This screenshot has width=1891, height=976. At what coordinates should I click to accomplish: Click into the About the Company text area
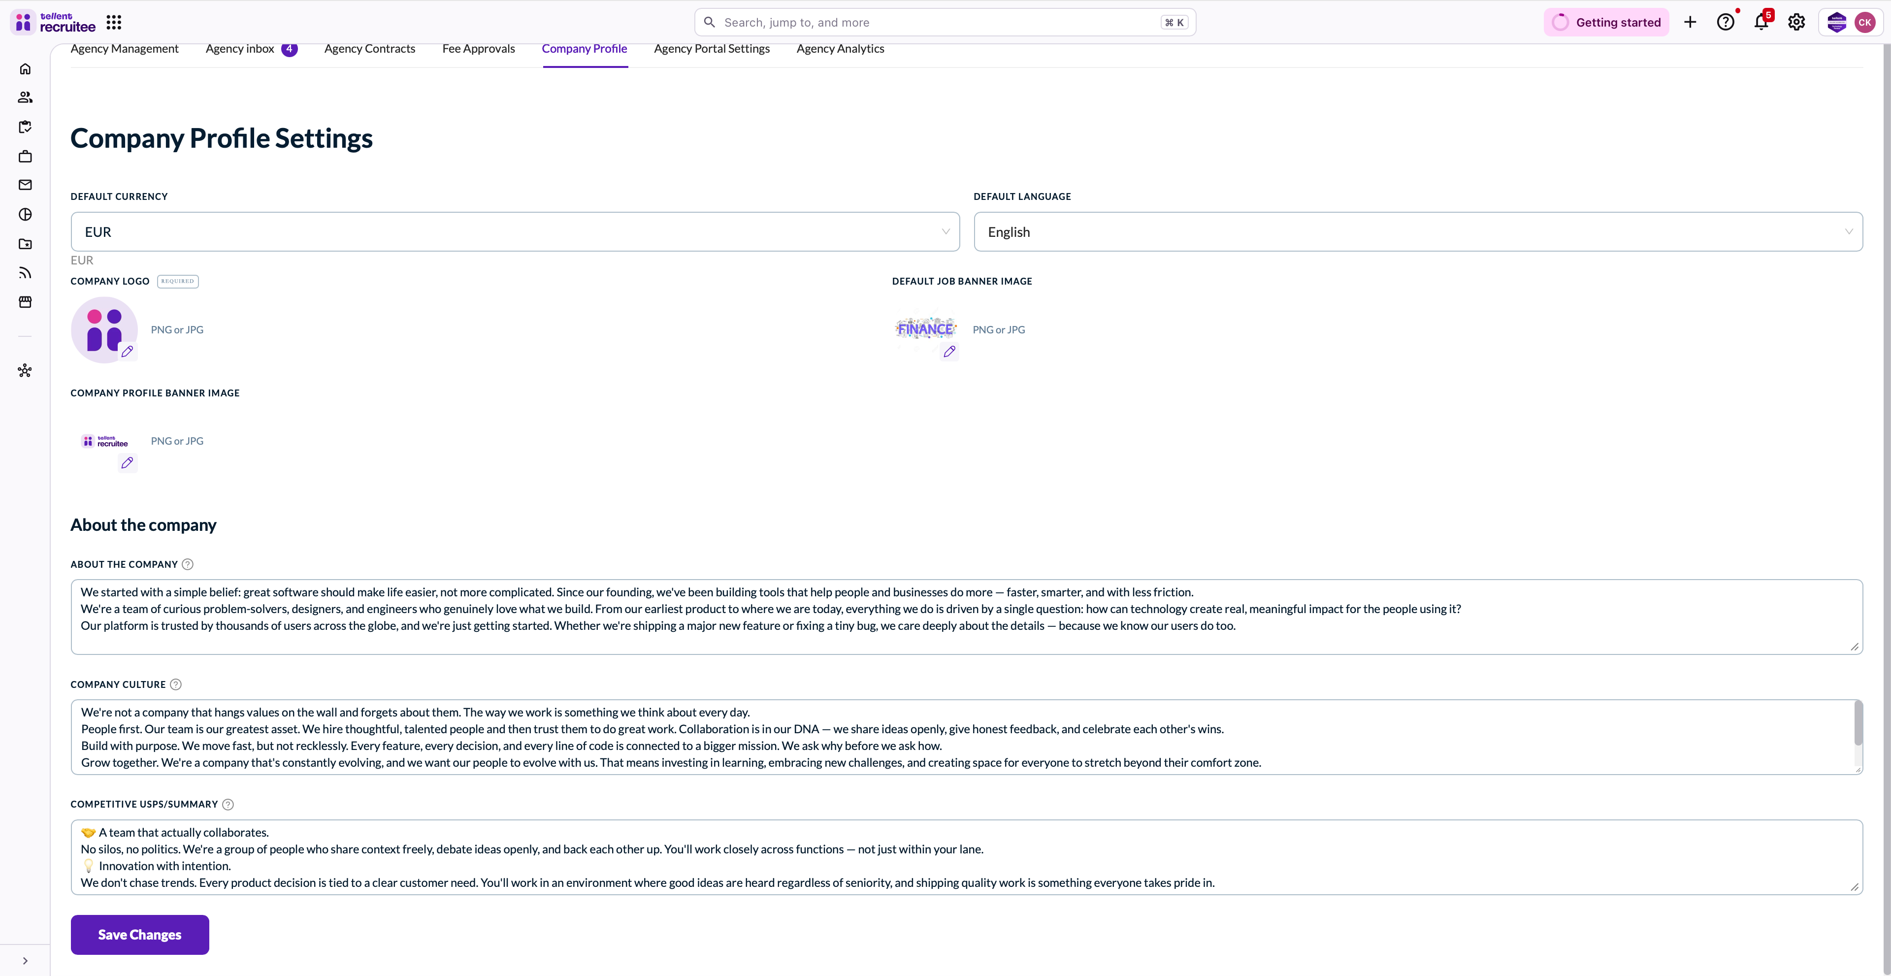tap(967, 617)
